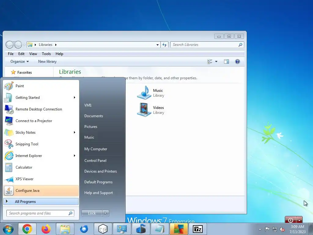The image size is (313, 235).
Task: Open Devices and Printers
Action: (100, 171)
